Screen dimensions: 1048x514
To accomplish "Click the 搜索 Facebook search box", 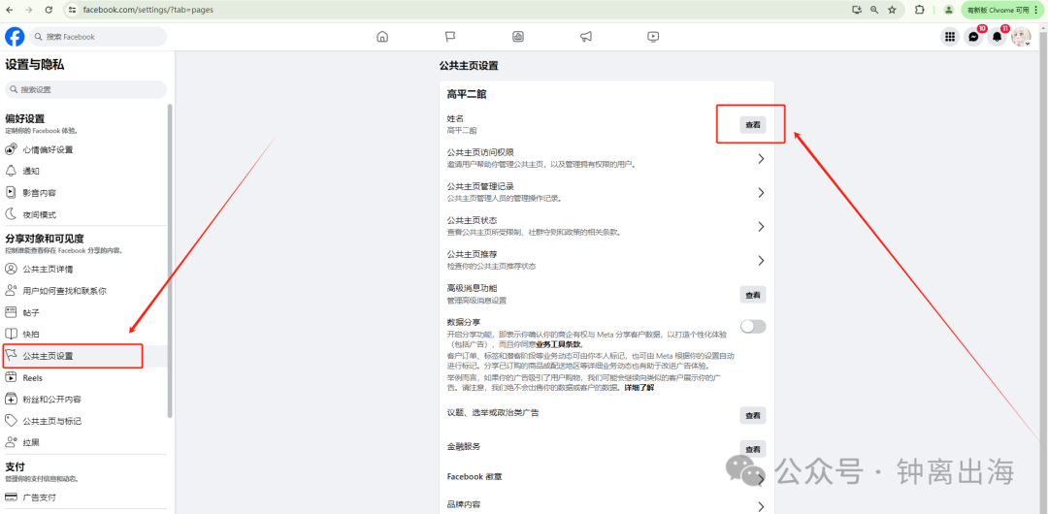I will click(98, 37).
